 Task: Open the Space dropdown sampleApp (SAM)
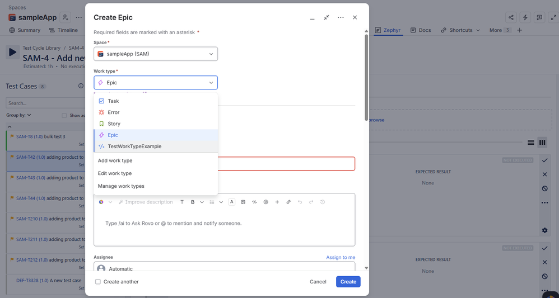pyautogui.click(x=156, y=54)
